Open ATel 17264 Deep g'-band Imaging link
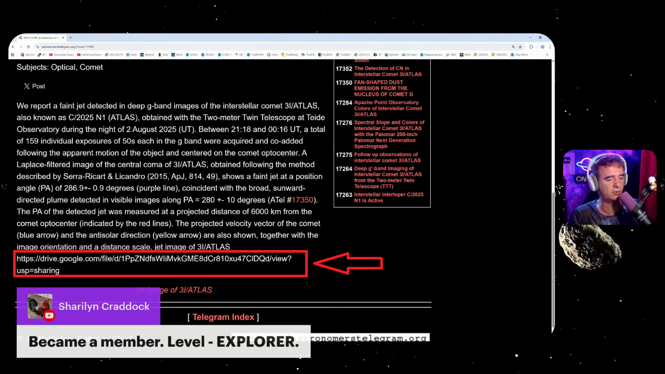This screenshot has width=665, height=374. coord(388,178)
